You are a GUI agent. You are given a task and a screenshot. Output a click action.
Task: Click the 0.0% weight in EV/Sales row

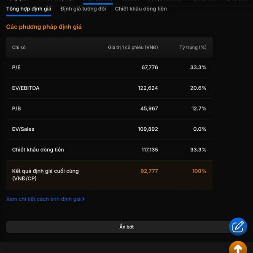(x=200, y=129)
